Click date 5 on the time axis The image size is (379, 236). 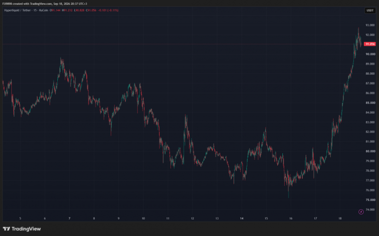(x=20, y=219)
